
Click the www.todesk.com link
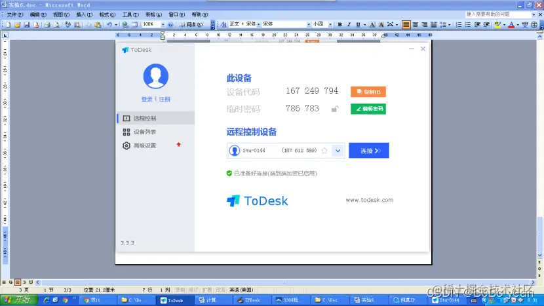point(370,200)
